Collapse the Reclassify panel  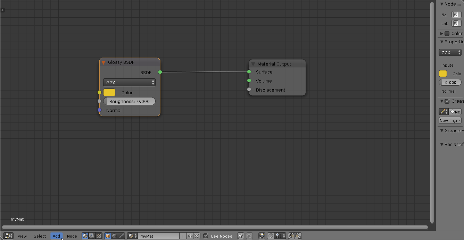point(442,145)
